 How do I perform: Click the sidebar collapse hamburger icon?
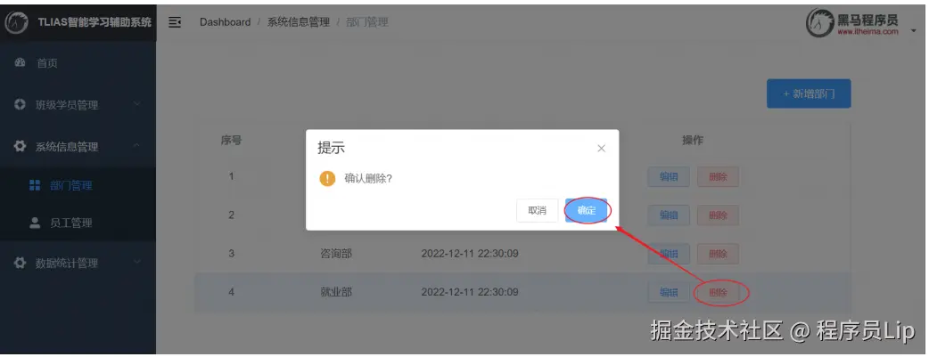coord(174,22)
